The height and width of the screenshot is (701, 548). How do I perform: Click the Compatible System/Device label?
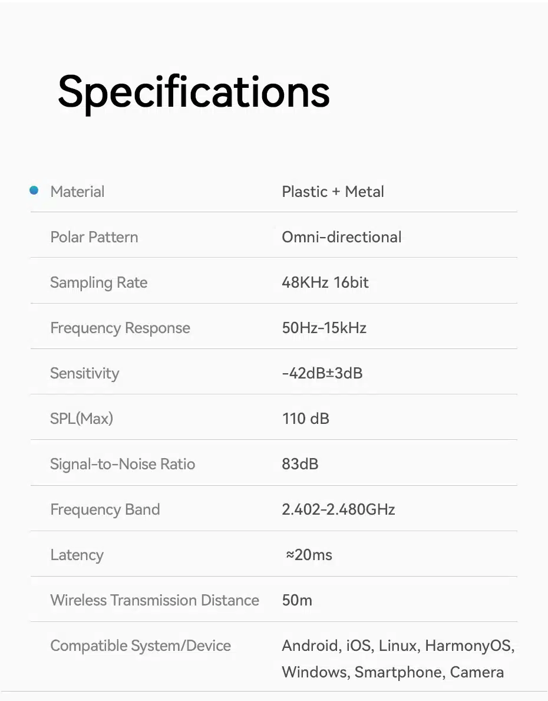pyautogui.click(x=141, y=646)
